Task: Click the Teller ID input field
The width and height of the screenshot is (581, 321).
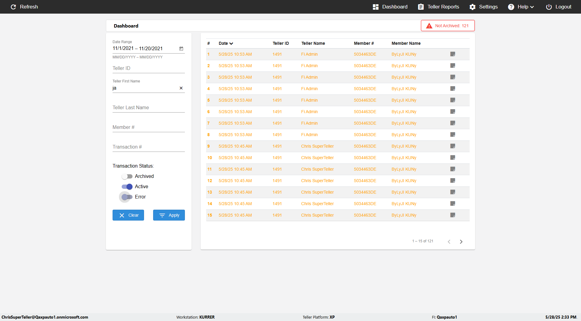Action: coord(149,68)
